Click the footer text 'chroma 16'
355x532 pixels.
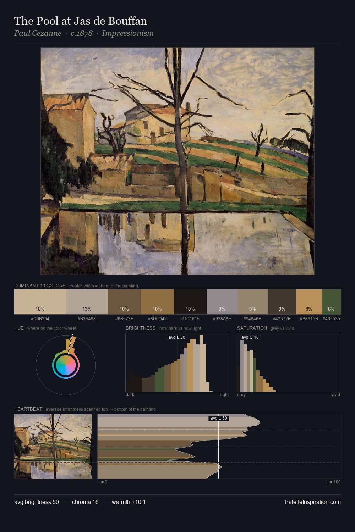click(x=85, y=502)
